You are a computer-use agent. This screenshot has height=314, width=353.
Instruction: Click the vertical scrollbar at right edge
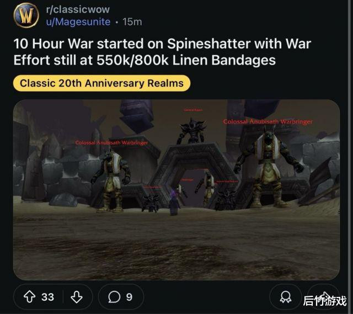(x=350, y=157)
